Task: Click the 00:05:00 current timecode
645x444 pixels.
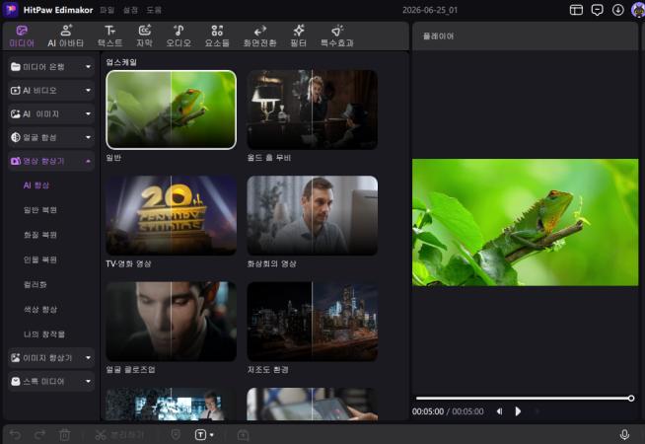Action: pyautogui.click(x=428, y=411)
